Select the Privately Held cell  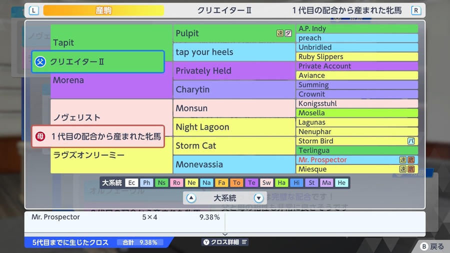click(x=234, y=70)
